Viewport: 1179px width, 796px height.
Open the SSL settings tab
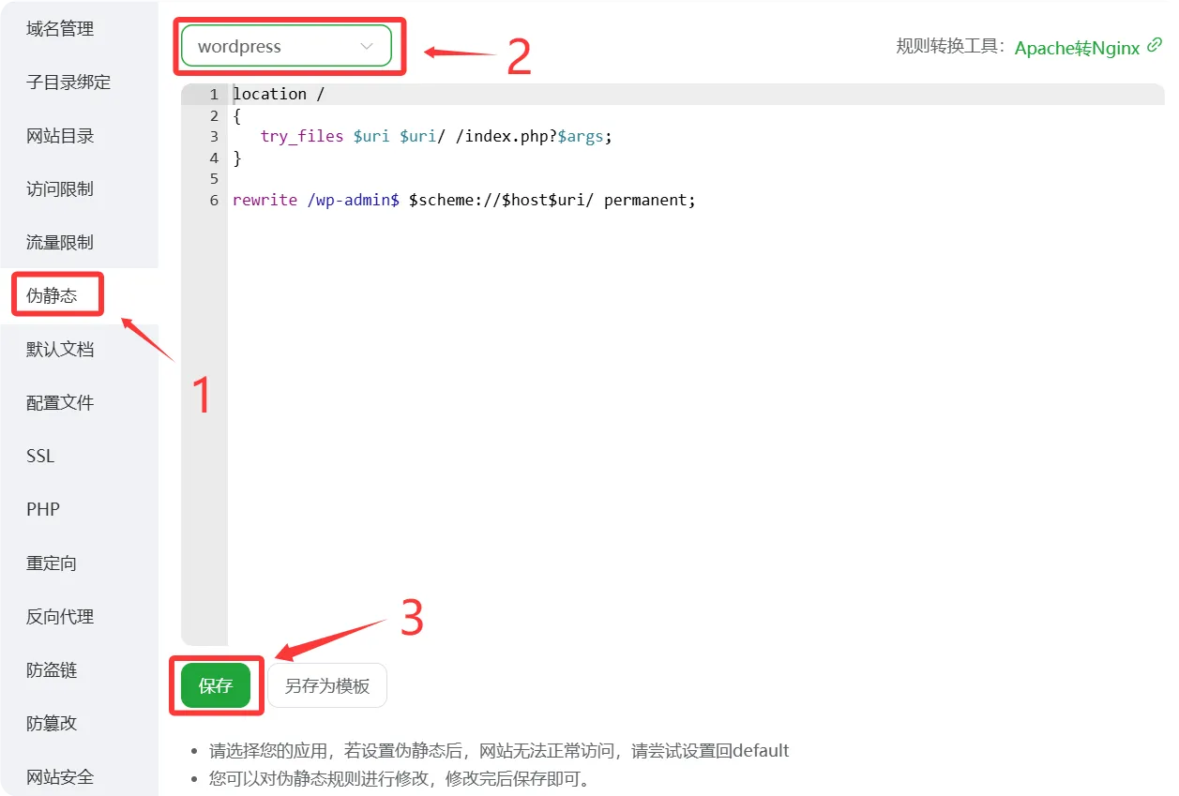[40, 457]
